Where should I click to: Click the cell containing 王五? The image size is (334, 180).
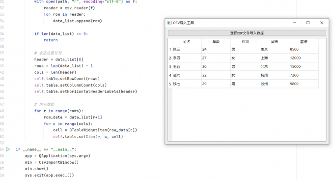187,66
